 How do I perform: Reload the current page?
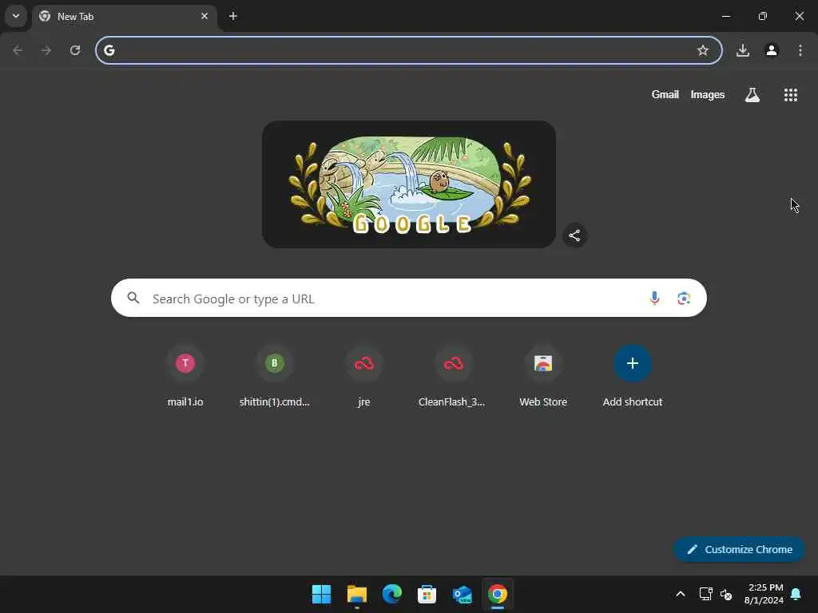75,50
